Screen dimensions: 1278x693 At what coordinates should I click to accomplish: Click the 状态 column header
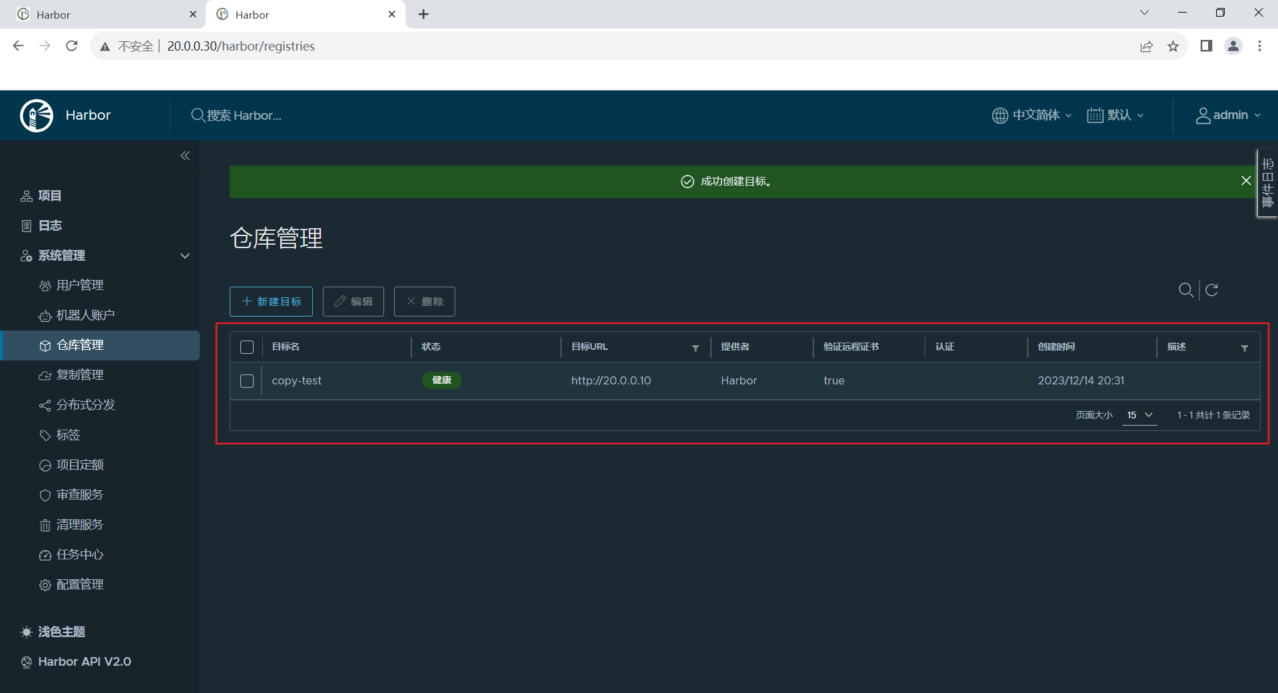(431, 347)
